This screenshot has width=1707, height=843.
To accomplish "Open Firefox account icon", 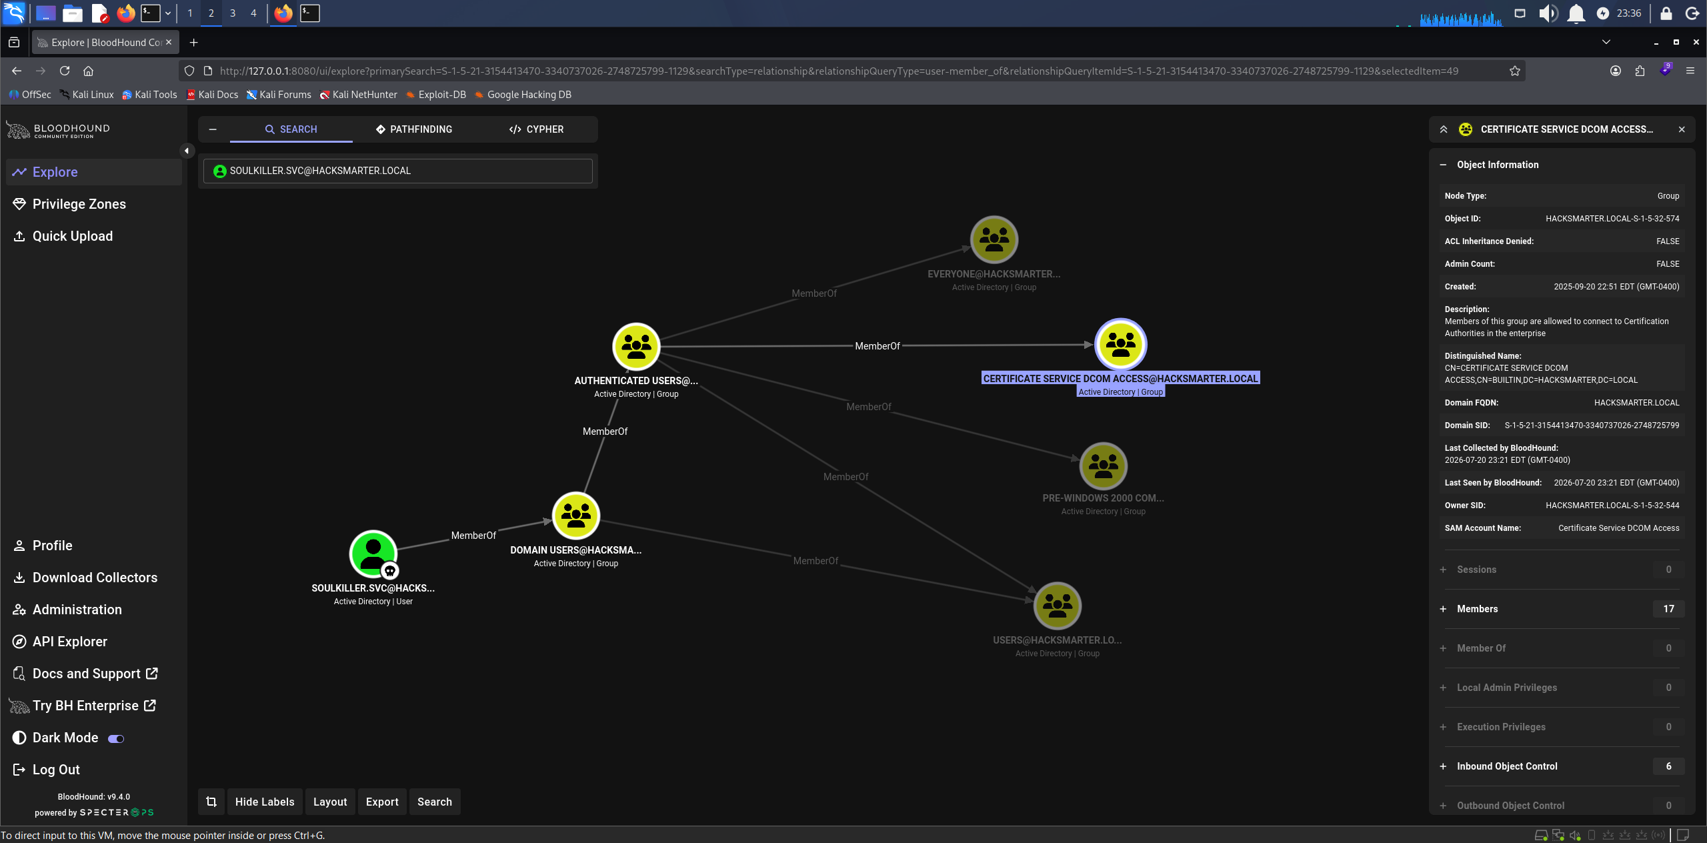I will tap(1616, 71).
